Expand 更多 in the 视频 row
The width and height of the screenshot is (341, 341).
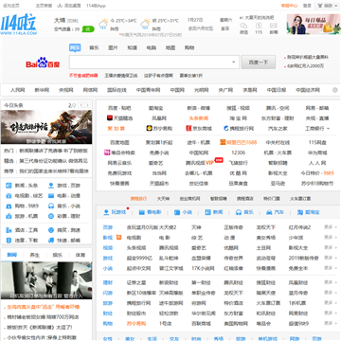(x=331, y=247)
